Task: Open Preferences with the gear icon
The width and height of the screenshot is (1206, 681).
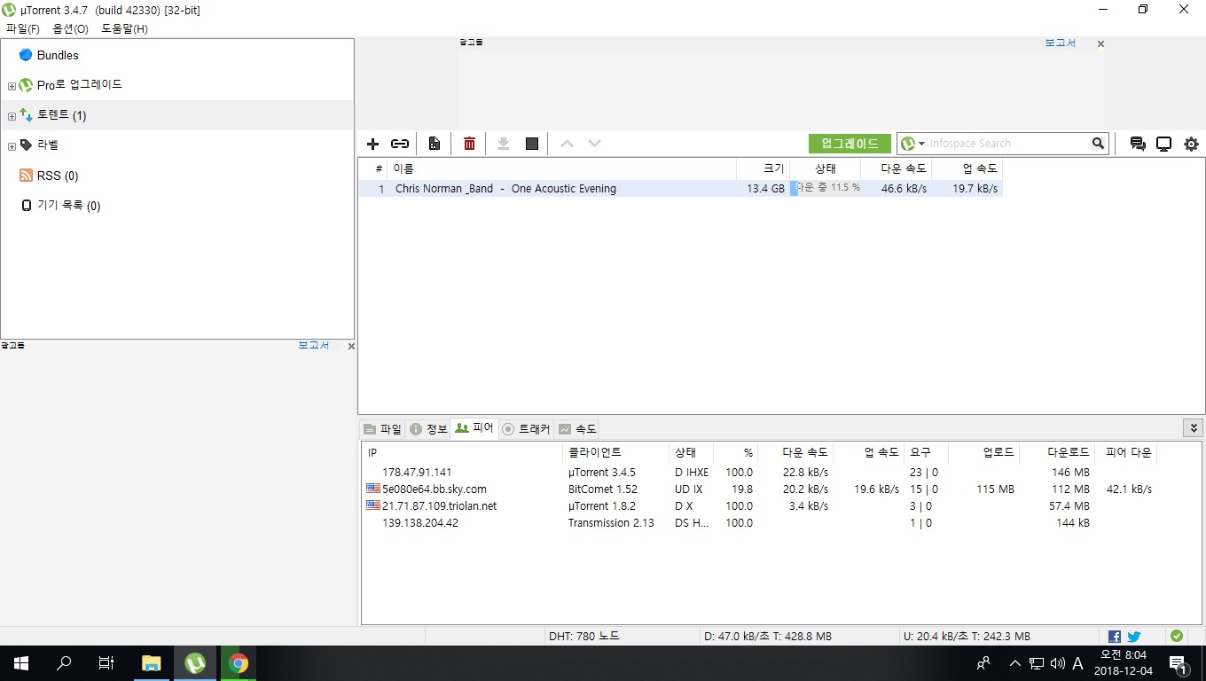Action: pyautogui.click(x=1191, y=144)
